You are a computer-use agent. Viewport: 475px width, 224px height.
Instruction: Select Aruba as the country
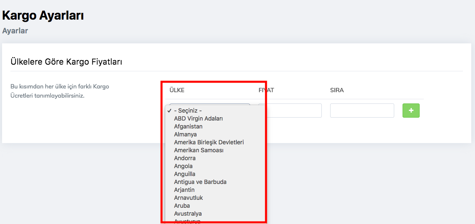tap(182, 206)
